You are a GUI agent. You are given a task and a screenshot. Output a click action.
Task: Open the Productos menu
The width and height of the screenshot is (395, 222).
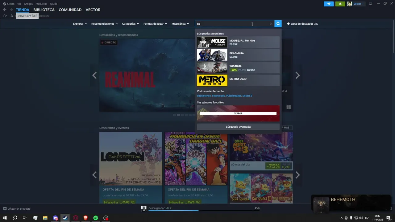point(41,4)
